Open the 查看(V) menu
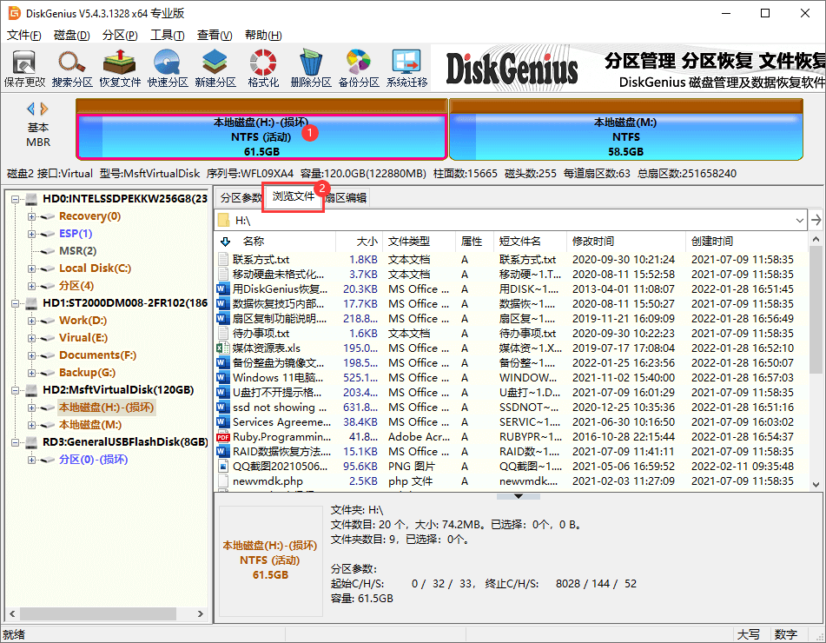The image size is (826, 643). pyautogui.click(x=215, y=36)
